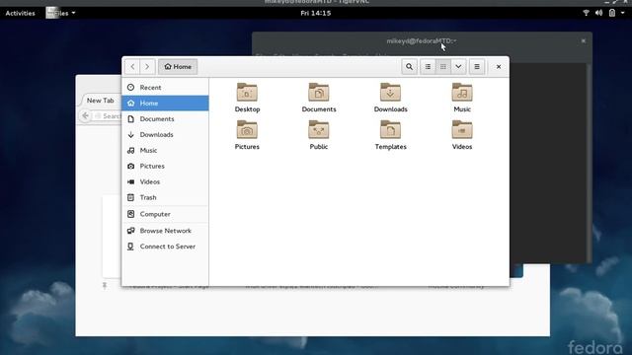The image size is (632, 355).
Task: Go forward with the forward arrow in Files
Action: [147, 67]
